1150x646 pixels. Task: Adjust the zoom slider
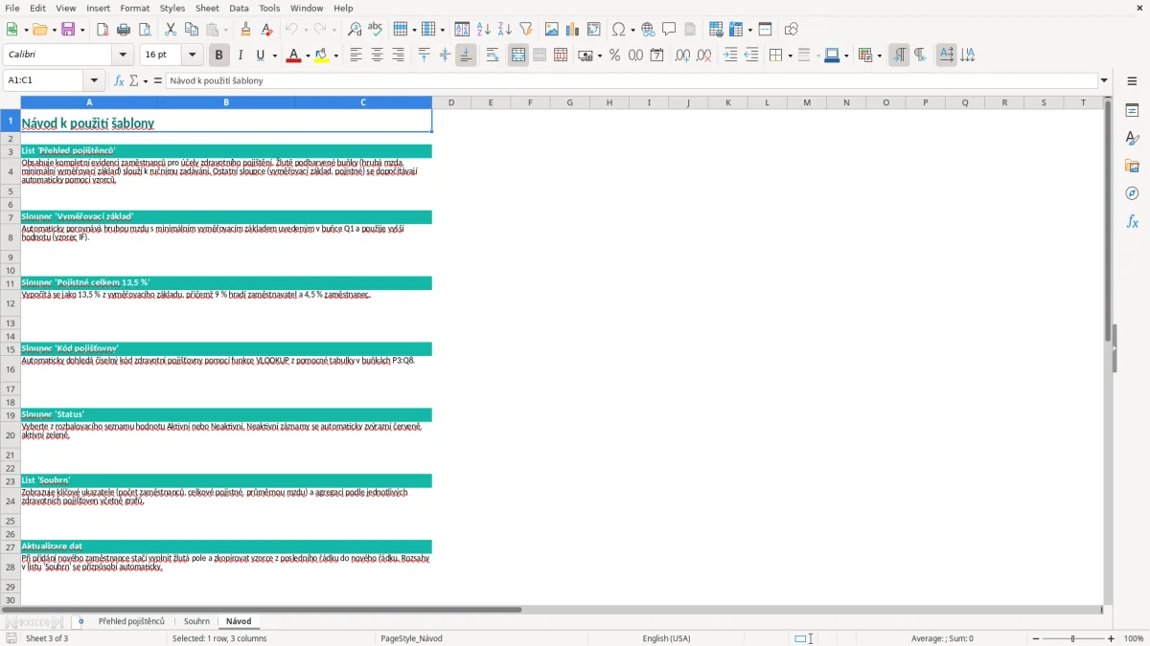click(x=1072, y=638)
